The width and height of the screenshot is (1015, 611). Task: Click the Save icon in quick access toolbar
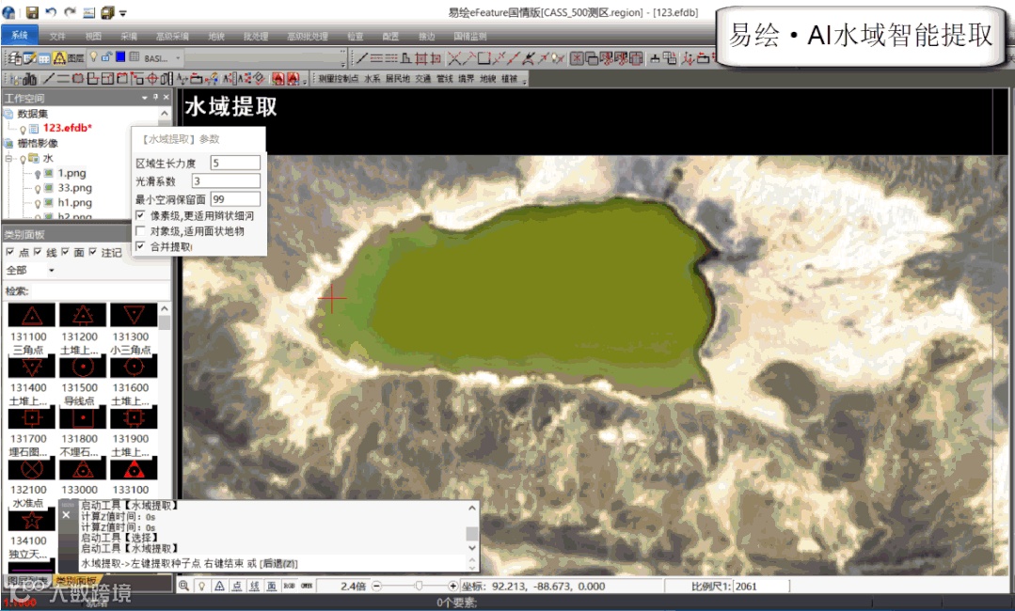tap(32, 12)
